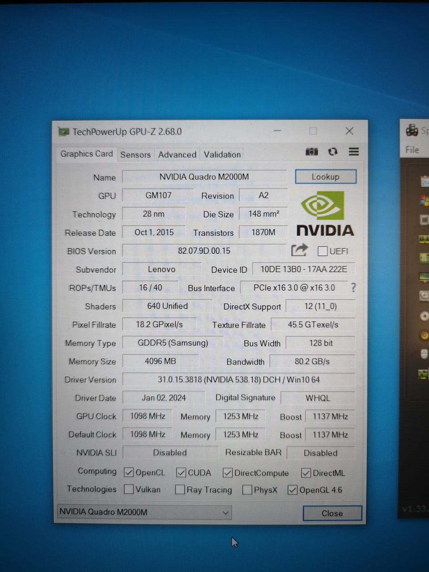The image size is (429, 572).
Task: Click the Default Clock row Memory 1253 MHz
Action: [241, 434]
